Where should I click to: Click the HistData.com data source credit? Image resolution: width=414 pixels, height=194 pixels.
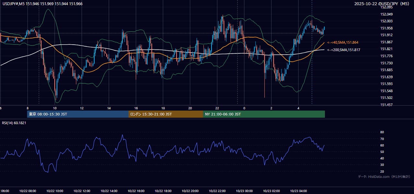coord(384,177)
